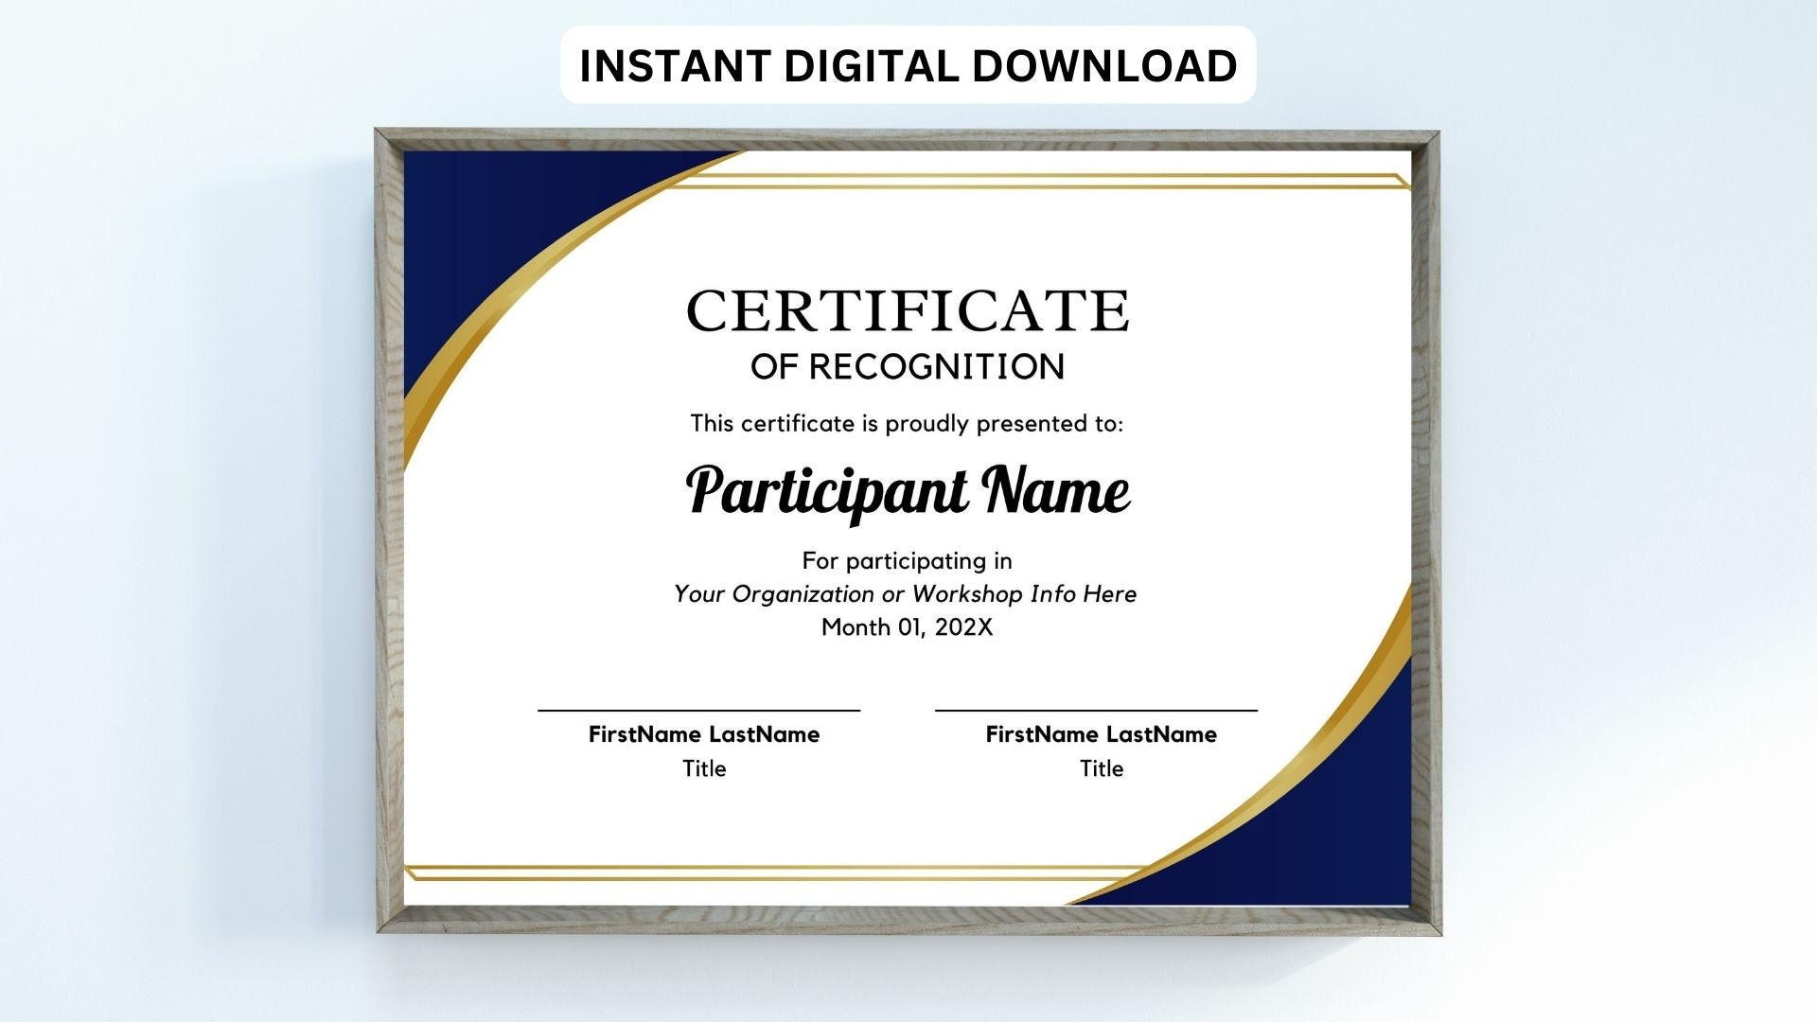This screenshot has height=1022, width=1817.
Task: Click the right FirstName LastName signature label
Action: (x=1101, y=734)
